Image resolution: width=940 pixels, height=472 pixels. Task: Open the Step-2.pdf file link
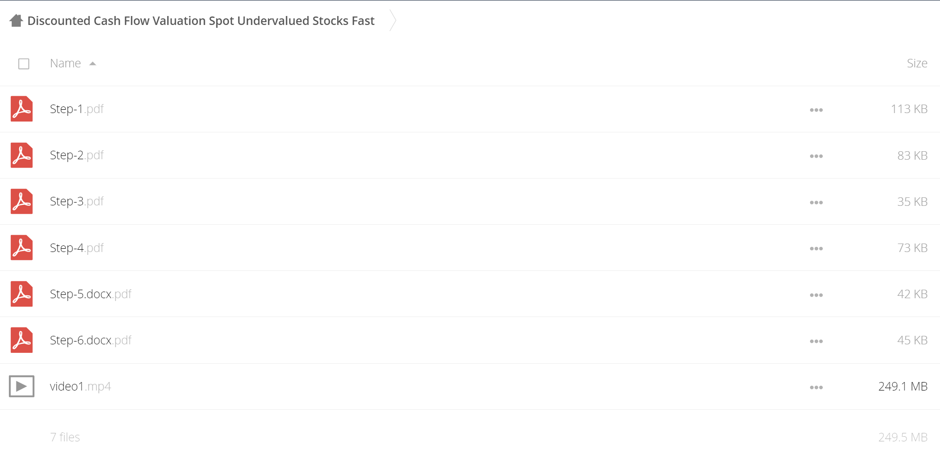pos(77,155)
